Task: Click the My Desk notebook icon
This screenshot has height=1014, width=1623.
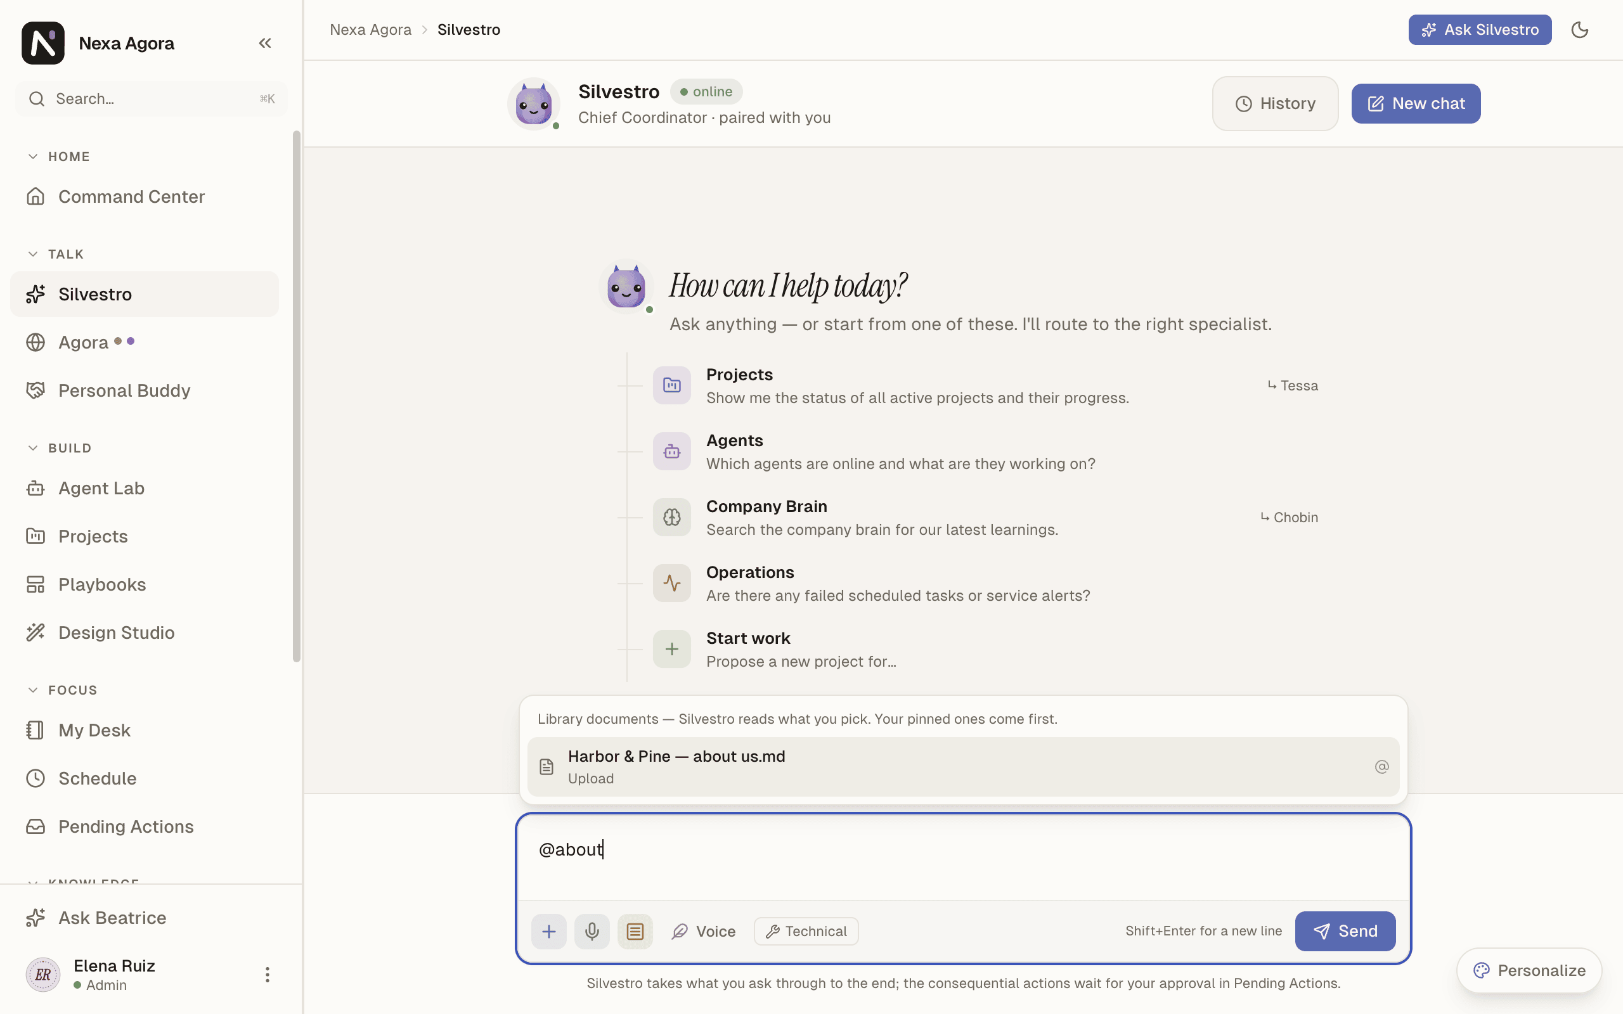Action: [x=36, y=729]
